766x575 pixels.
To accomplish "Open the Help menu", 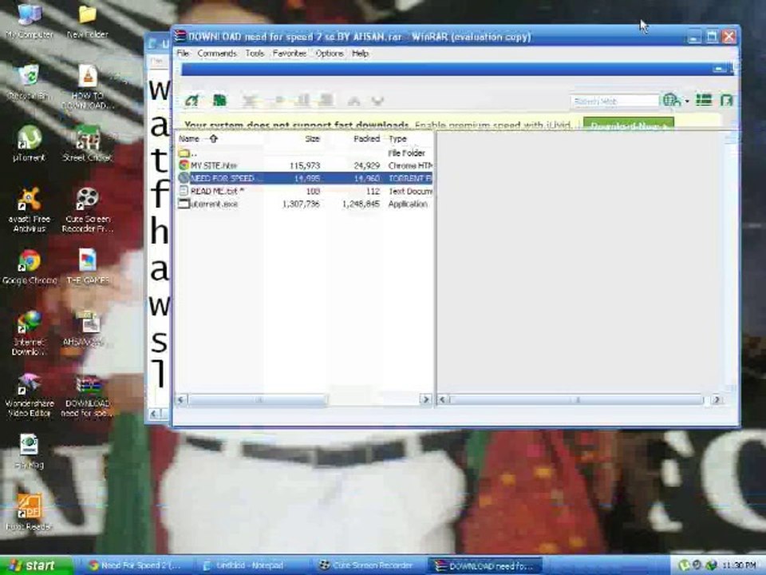I will pyautogui.click(x=360, y=54).
